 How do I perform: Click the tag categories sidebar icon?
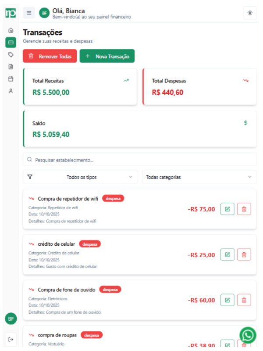(11, 54)
